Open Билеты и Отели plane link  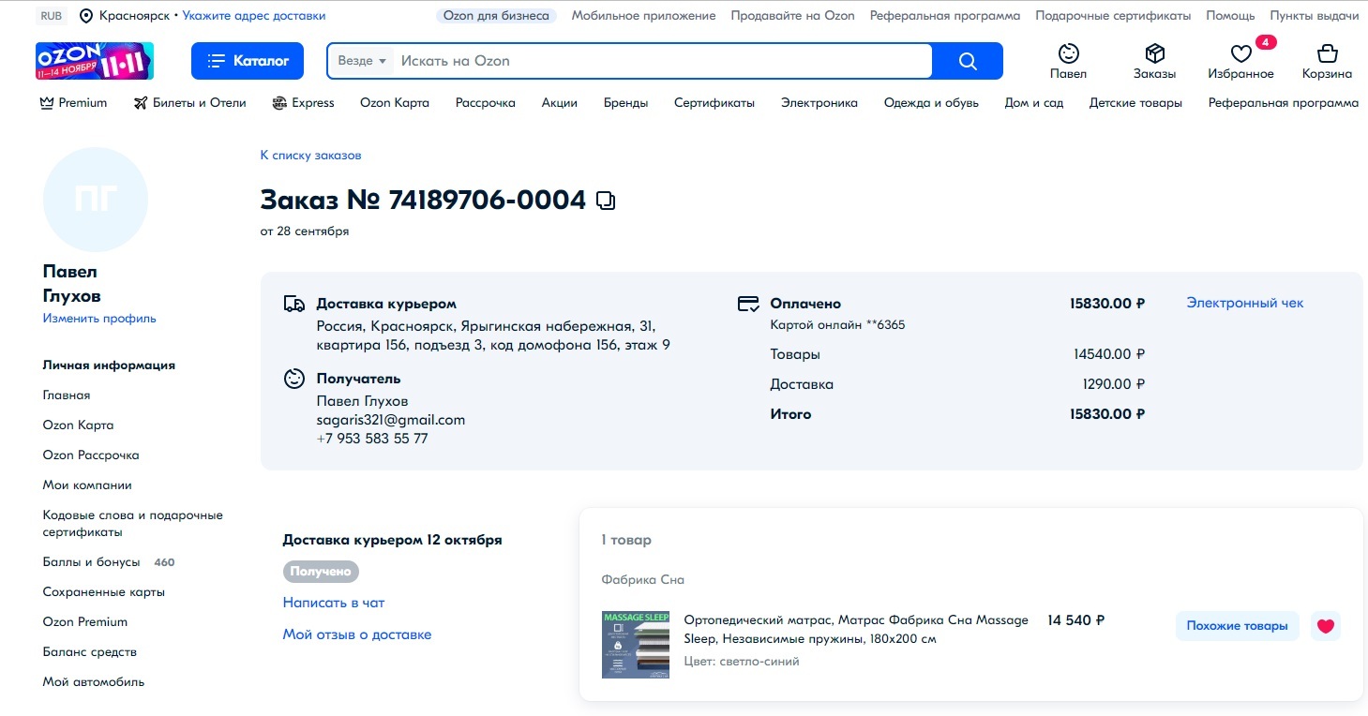[x=189, y=103]
